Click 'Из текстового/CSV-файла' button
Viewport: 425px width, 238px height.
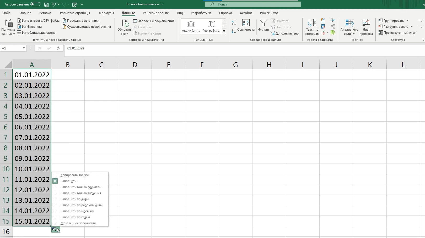click(38, 21)
